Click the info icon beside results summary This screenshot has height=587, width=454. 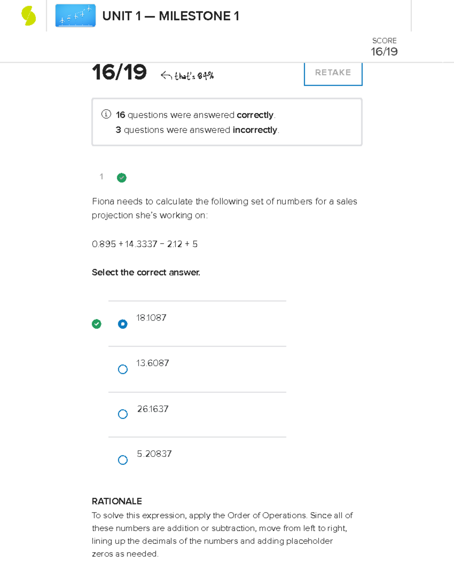[106, 114]
